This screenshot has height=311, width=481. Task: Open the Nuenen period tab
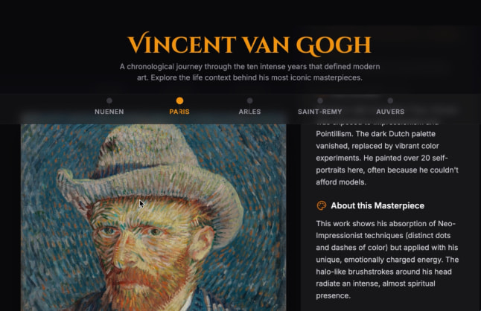pyautogui.click(x=109, y=112)
